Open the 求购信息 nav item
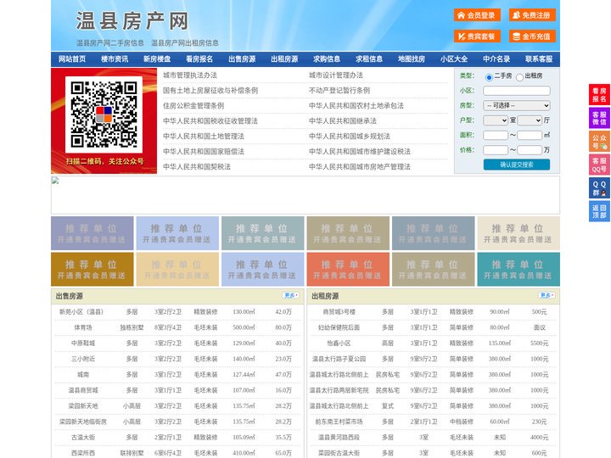 tap(327, 59)
